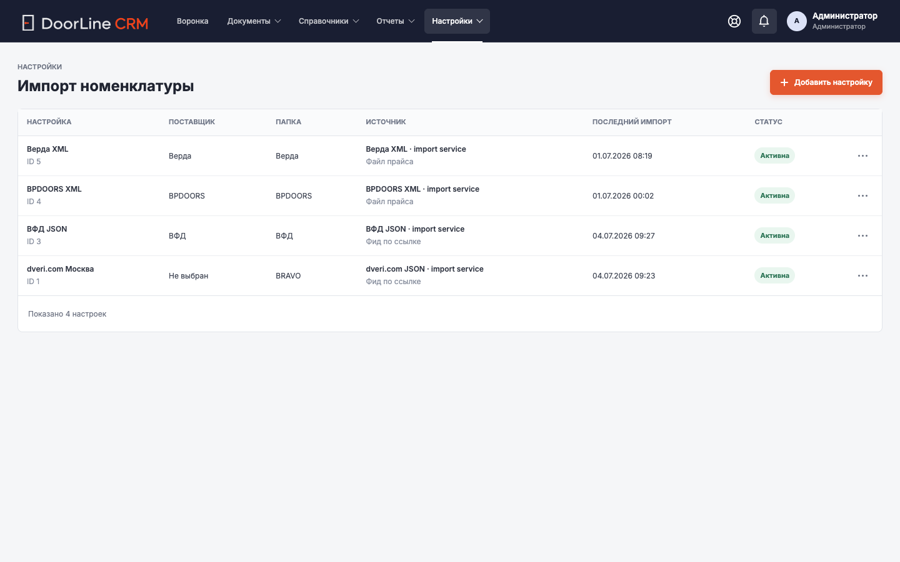Click the DoorLine CRM wordmark
Viewport: 900px width, 562px height.
(94, 24)
